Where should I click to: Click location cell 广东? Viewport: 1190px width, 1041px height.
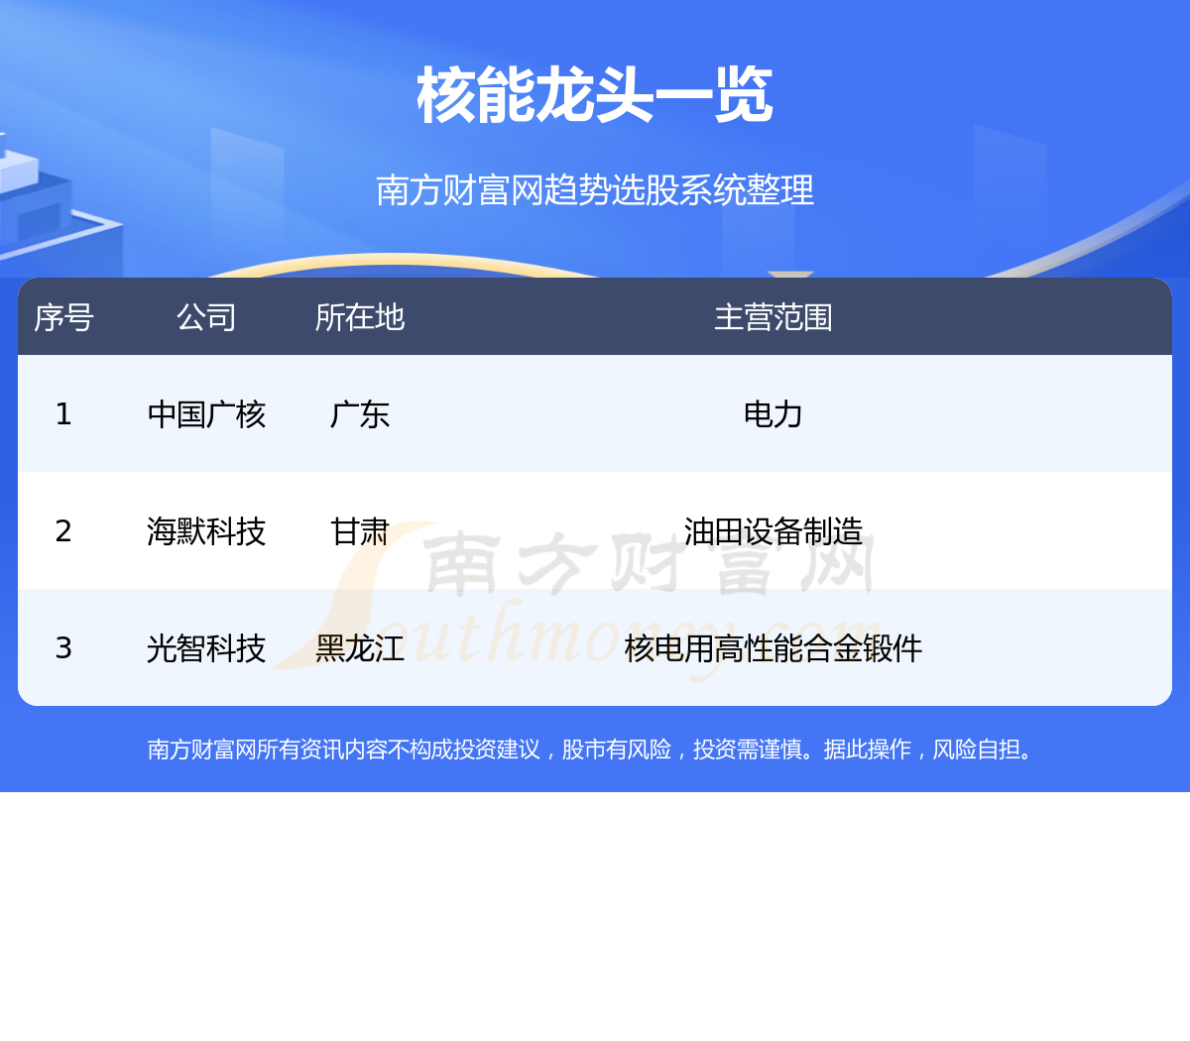click(360, 414)
